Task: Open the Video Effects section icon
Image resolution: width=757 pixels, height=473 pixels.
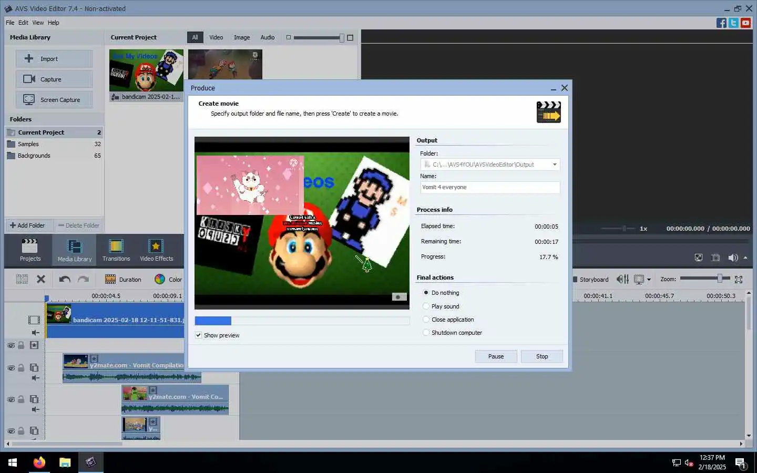Action: click(x=156, y=250)
